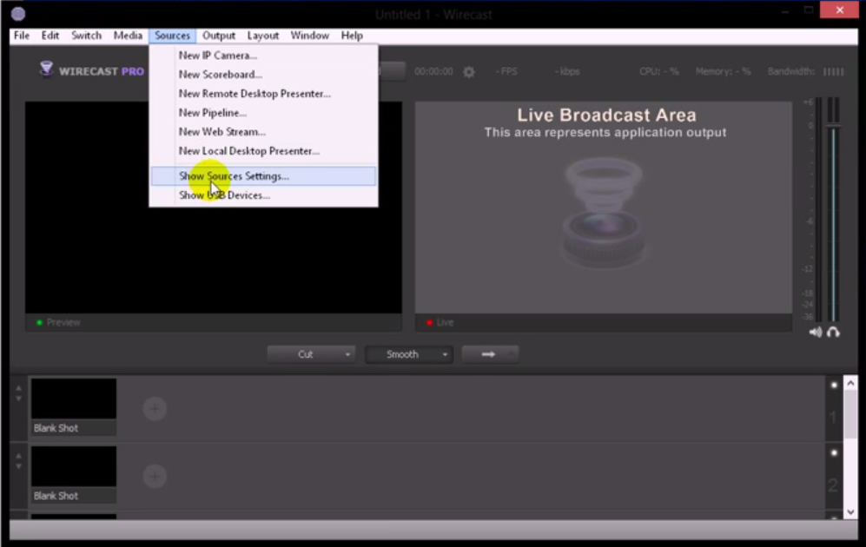
Task: Click the Preview area label
Action: tap(63, 322)
